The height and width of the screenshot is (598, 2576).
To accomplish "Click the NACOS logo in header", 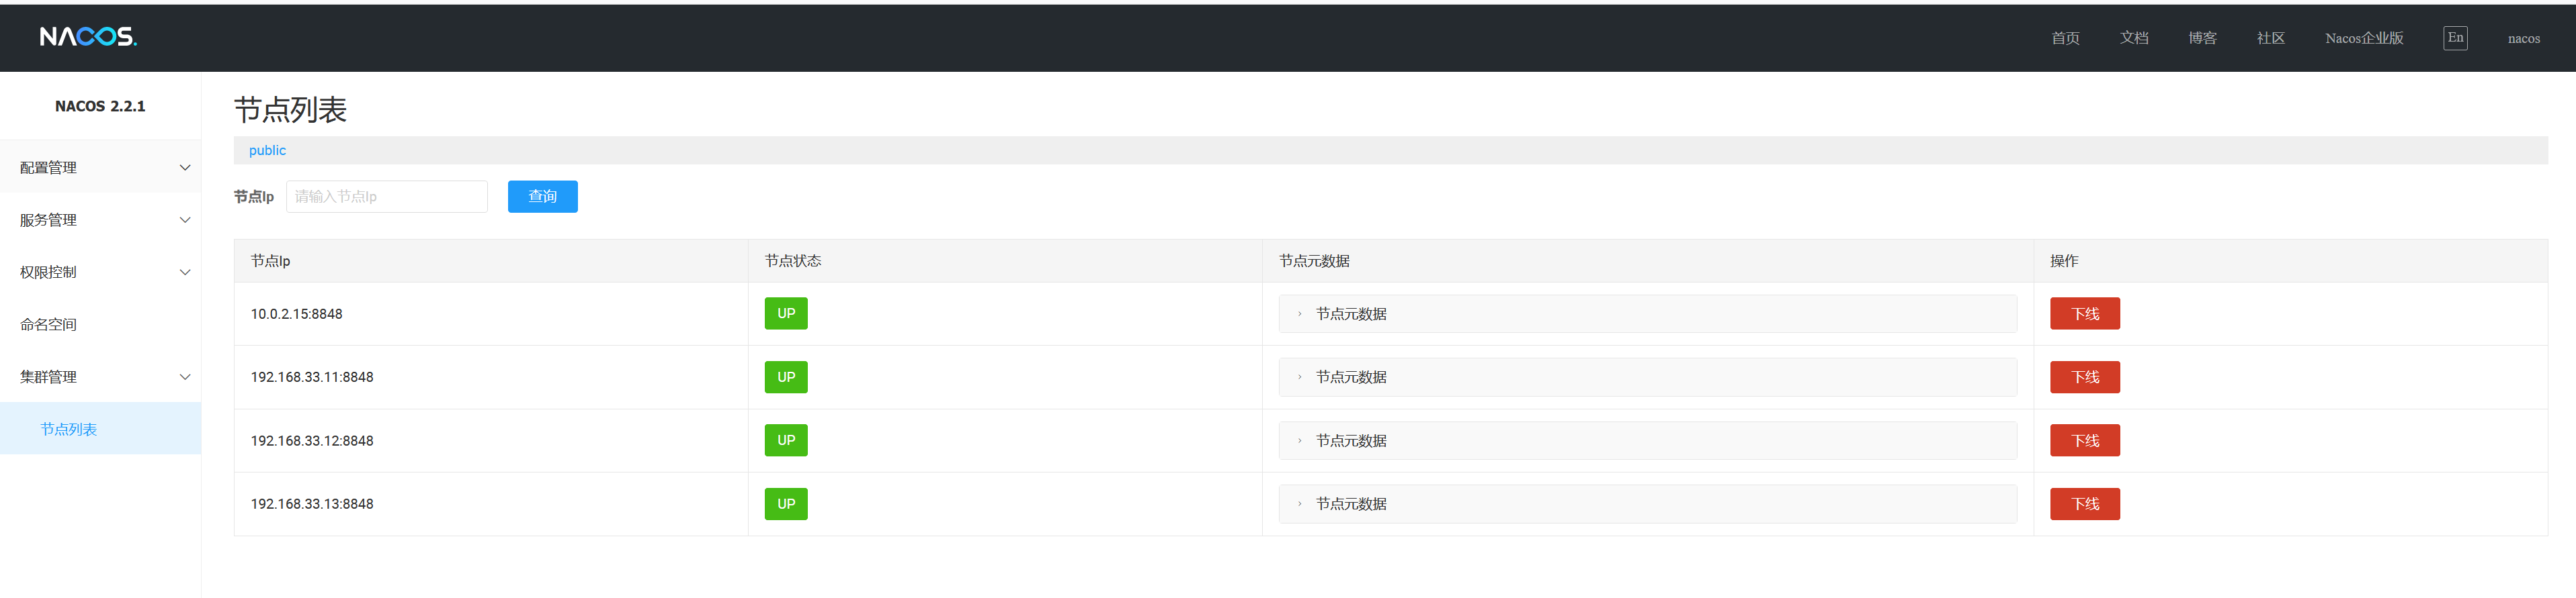I will [88, 37].
